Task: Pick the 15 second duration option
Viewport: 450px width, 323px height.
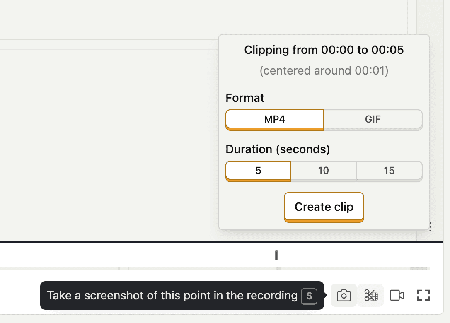Action: [389, 171]
